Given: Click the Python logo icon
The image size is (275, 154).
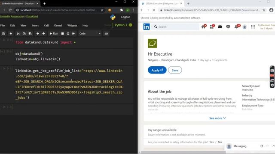Looking at the screenshot, I should pos(113,17).
